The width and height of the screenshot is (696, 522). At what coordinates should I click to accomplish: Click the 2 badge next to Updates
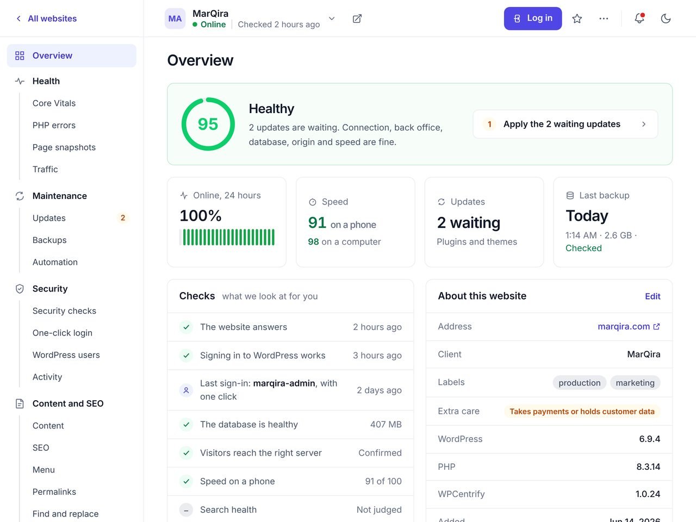pos(123,218)
